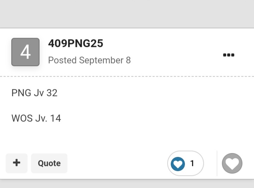Open the grey "4" avatar profile

point(25,52)
